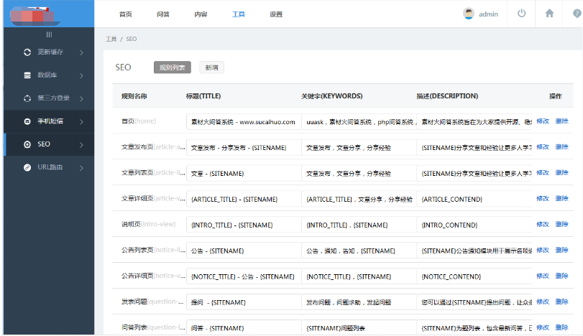
Task: Click the title field '{ARTICLE_TITLE} - {SITENAME}'
Action: 244,200
